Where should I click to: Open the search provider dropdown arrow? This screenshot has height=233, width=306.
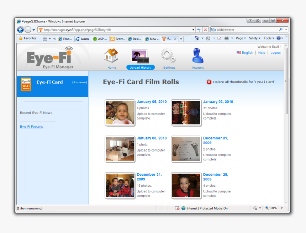286,30
